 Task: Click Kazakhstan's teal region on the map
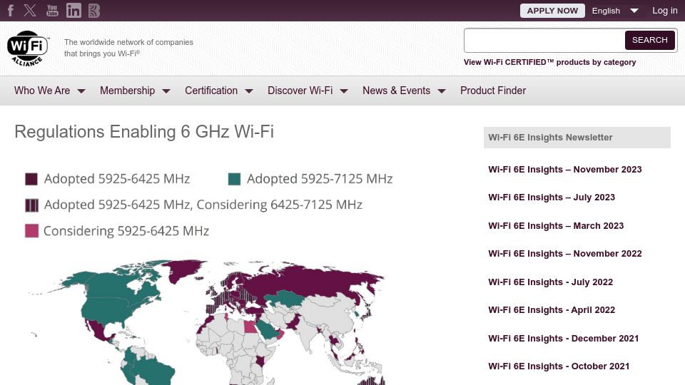coord(286,299)
